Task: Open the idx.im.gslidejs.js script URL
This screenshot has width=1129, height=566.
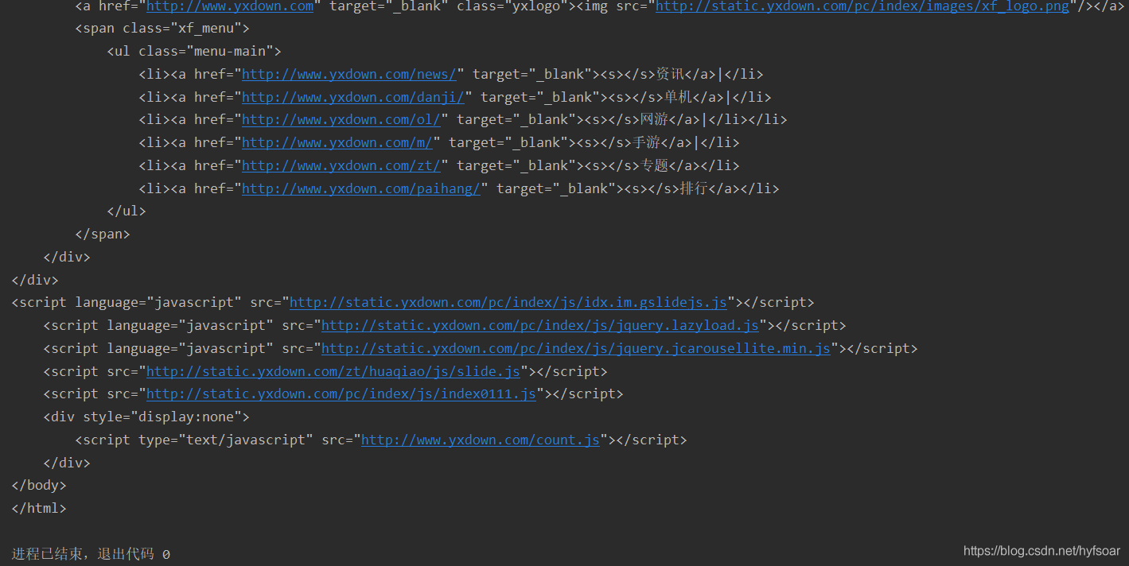Action: coord(508,302)
